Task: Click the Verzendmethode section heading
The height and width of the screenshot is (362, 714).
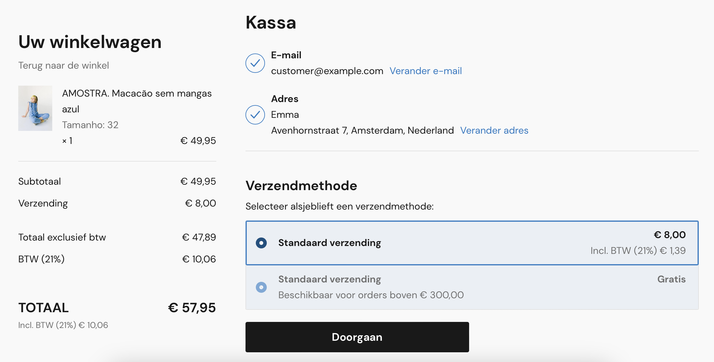Action: point(301,186)
